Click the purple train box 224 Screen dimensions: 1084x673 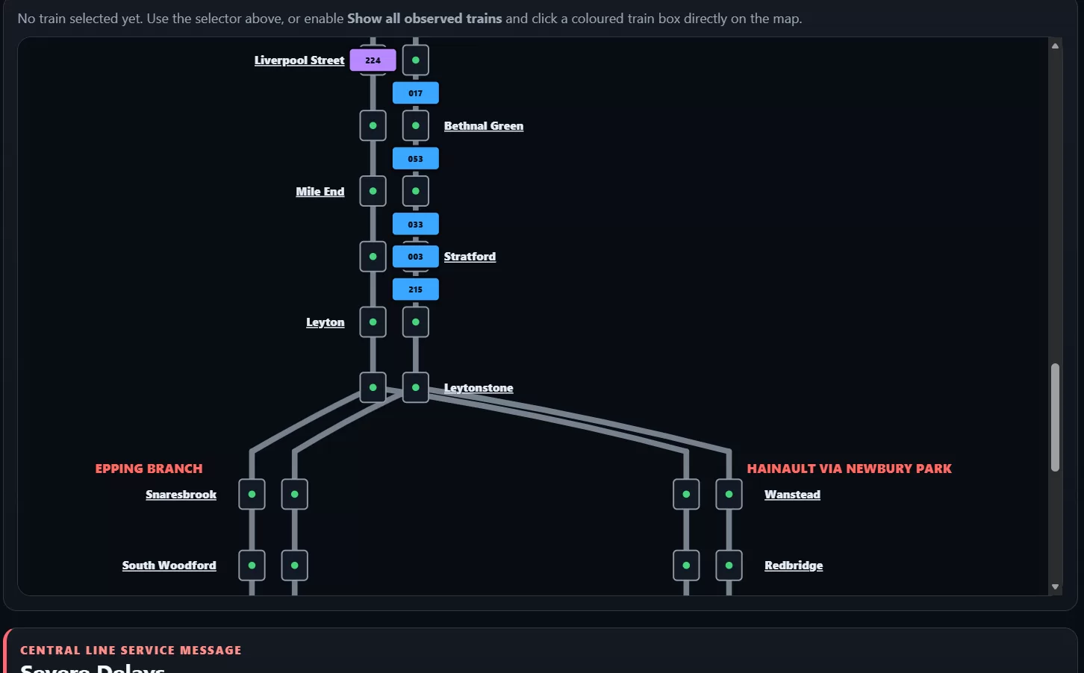pyautogui.click(x=373, y=60)
